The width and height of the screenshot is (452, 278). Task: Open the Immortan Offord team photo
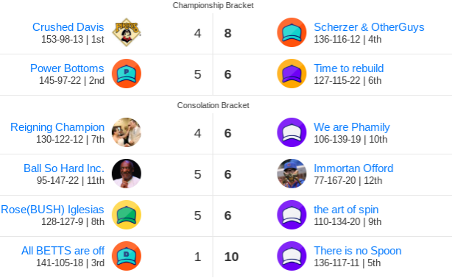[x=292, y=174]
